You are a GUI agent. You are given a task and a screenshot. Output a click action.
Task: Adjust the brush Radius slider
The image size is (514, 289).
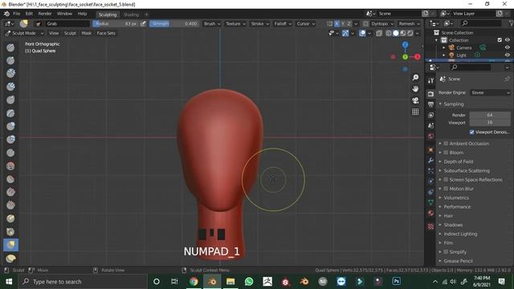(116, 23)
